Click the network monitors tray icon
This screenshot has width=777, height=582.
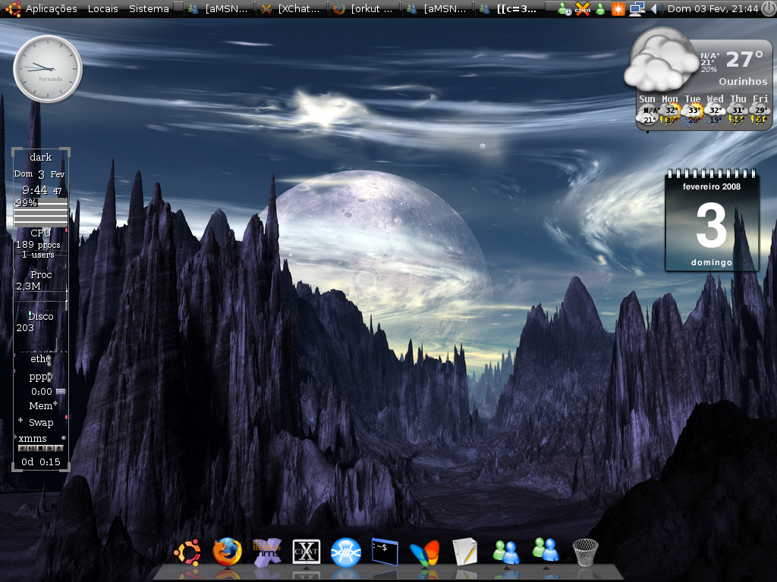[637, 9]
